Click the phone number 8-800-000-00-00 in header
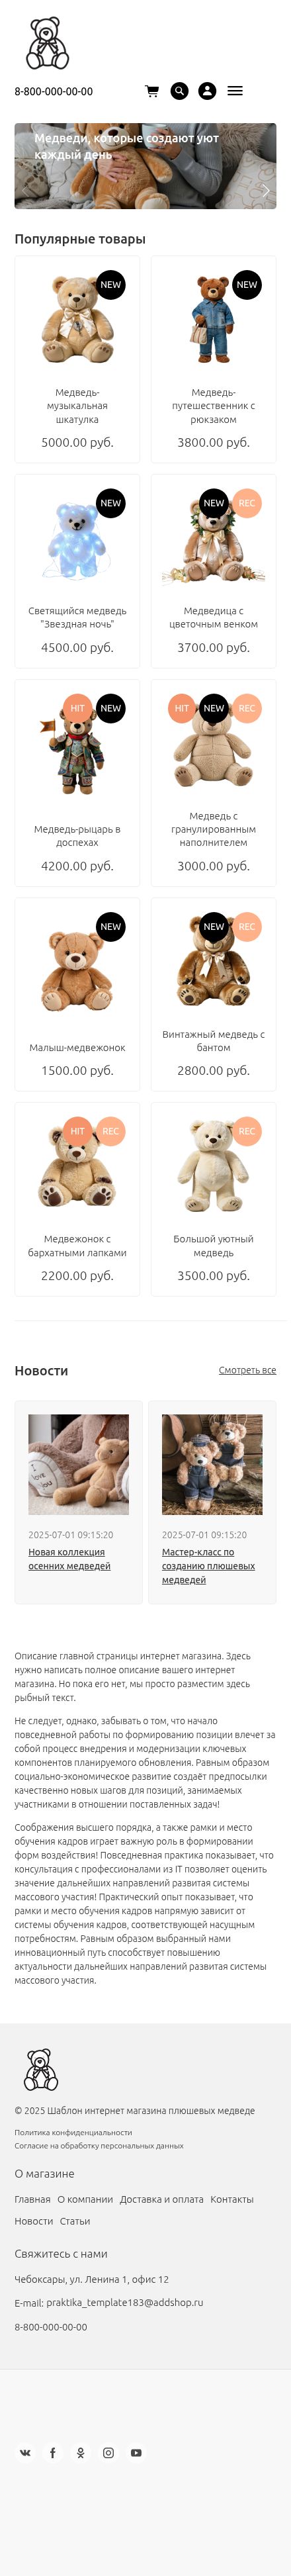 54,91
